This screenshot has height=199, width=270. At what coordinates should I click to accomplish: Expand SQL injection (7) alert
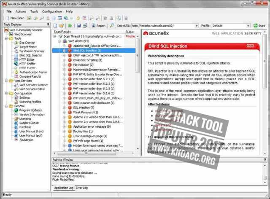[64, 108]
